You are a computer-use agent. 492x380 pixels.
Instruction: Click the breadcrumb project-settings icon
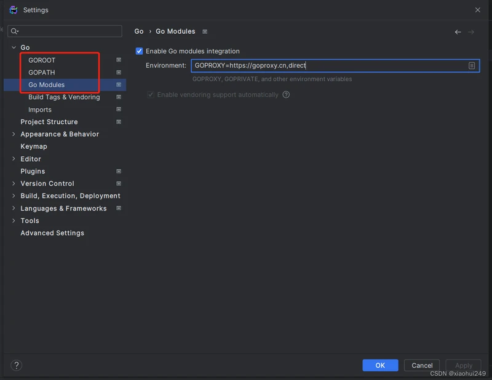(x=205, y=32)
